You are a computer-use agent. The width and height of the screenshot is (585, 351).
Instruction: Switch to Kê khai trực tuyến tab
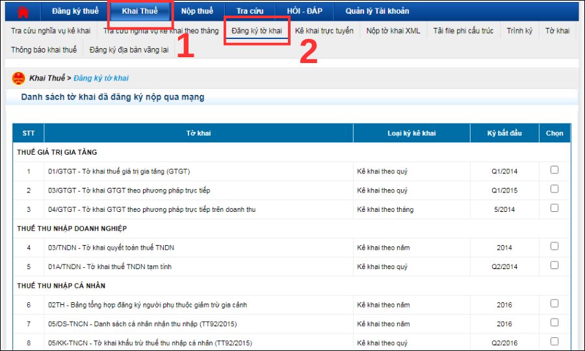[324, 31]
